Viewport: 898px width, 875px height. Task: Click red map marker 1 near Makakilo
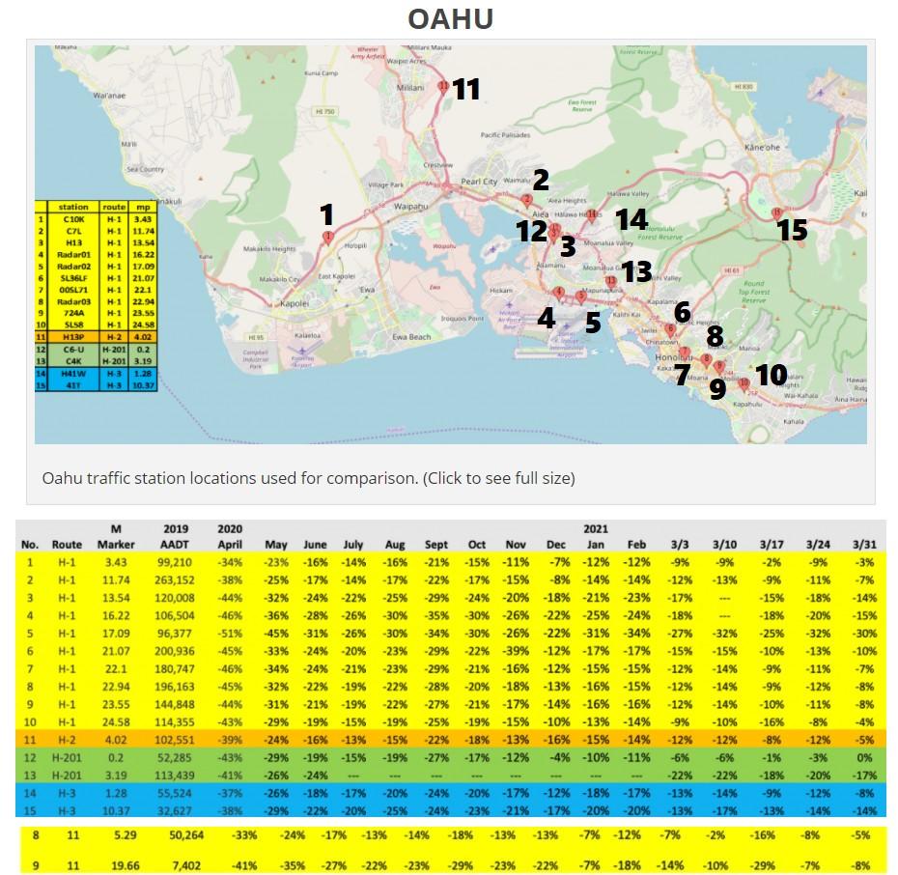[x=327, y=237]
